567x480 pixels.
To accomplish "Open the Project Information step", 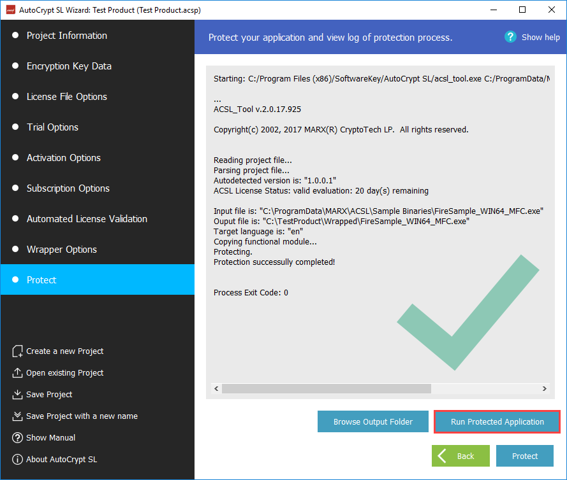I will tap(98, 36).
